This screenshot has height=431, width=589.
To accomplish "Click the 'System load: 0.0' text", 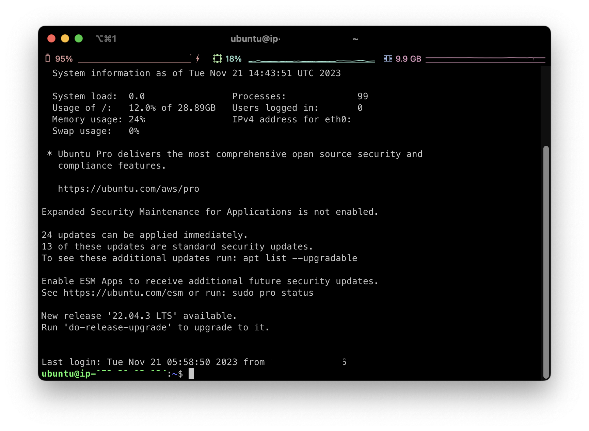I will pyautogui.click(x=98, y=96).
